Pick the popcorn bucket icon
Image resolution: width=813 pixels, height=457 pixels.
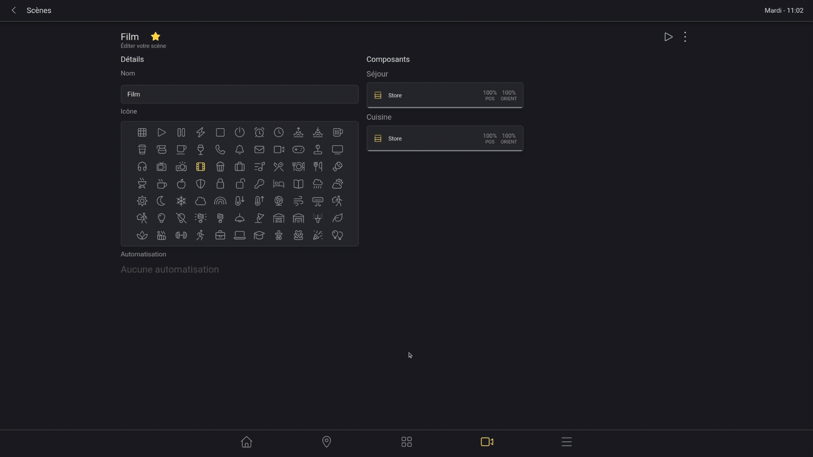(x=220, y=167)
